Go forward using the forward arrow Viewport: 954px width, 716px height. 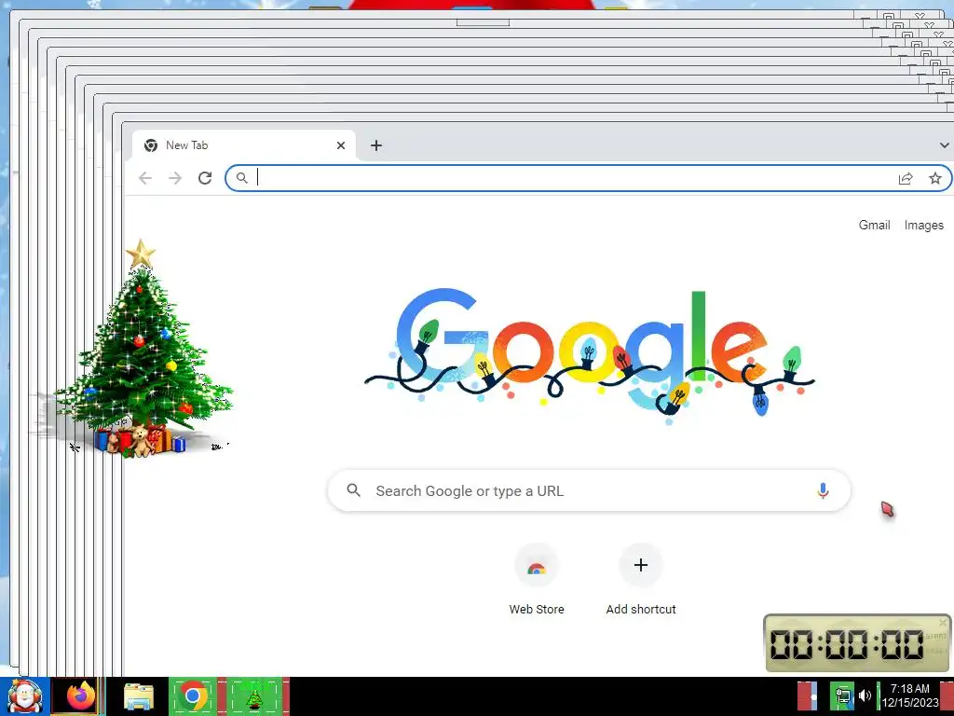[175, 178]
